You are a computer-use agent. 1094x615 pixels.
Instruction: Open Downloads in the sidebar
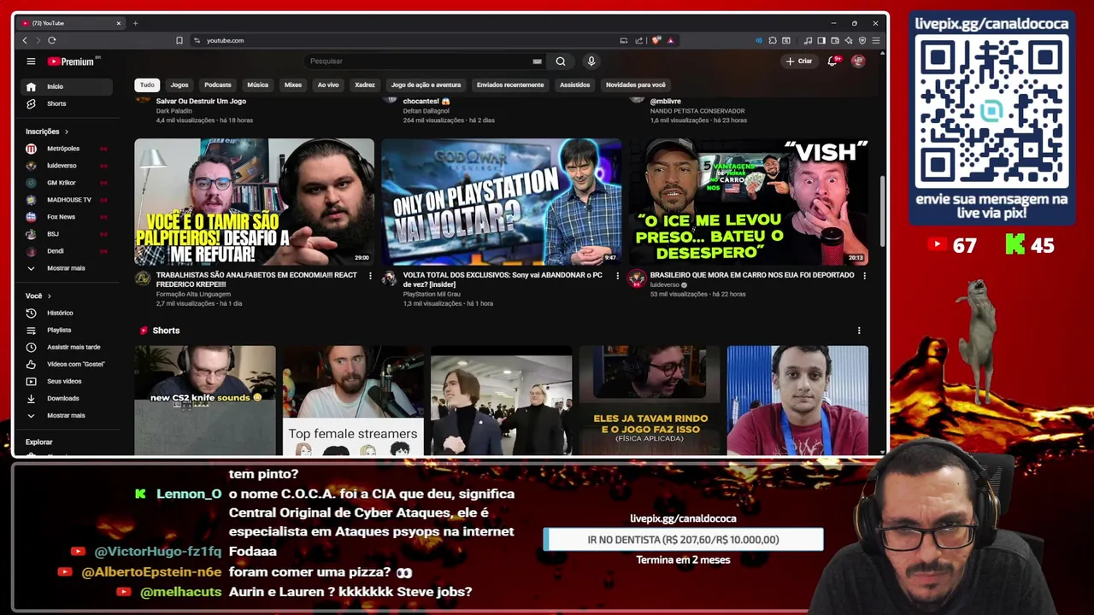point(67,398)
